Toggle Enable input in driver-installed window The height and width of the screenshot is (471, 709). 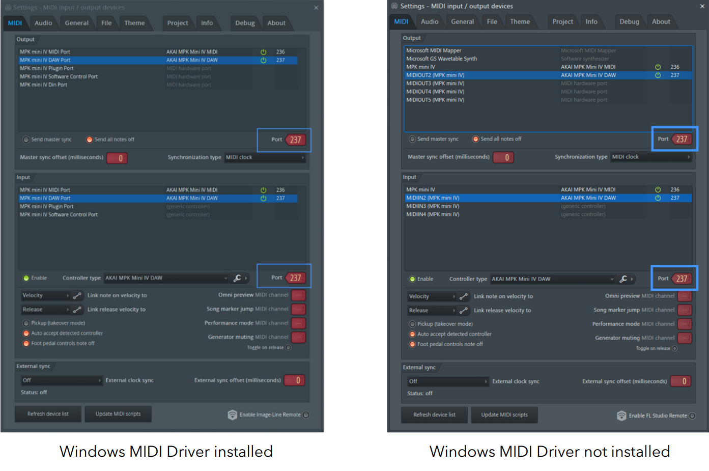[26, 278]
